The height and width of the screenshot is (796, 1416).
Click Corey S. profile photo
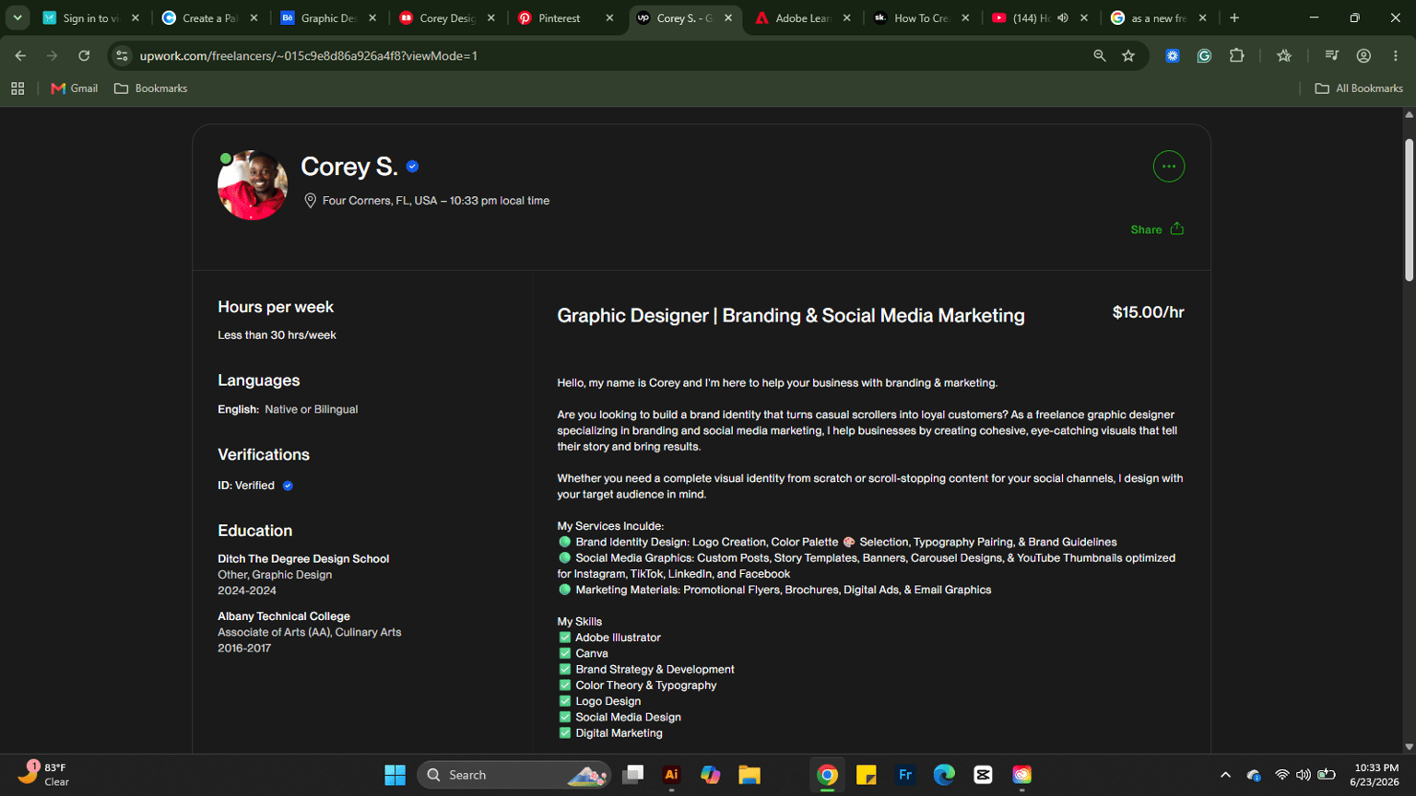[253, 185]
